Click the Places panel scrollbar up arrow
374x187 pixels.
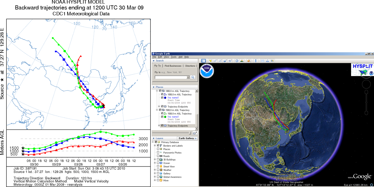[x=197, y=91]
